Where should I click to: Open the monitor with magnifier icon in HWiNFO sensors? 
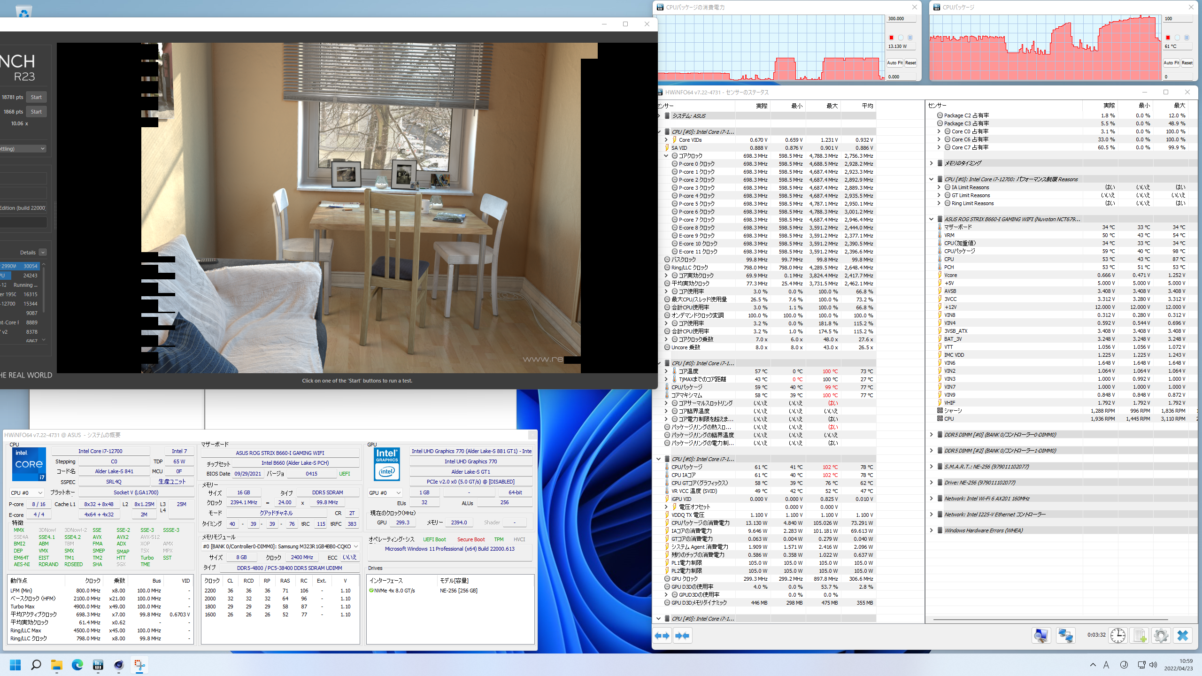[x=1041, y=636]
